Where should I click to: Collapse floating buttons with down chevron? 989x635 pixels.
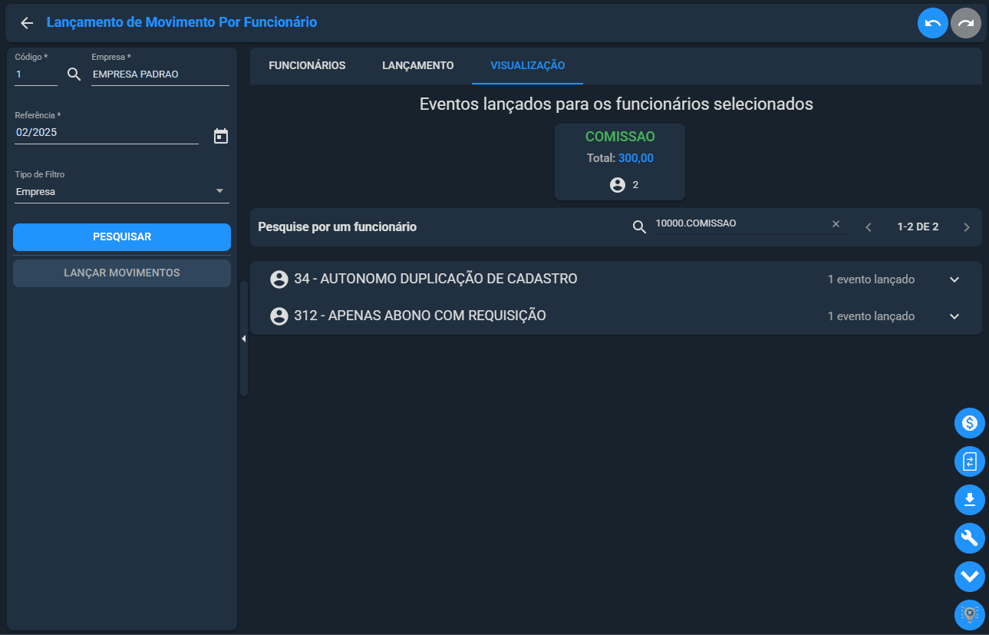(970, 577)
